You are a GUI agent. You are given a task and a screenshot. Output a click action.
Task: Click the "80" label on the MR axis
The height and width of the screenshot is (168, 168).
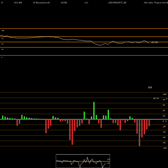pyautogui.click(x=164, y=100)
